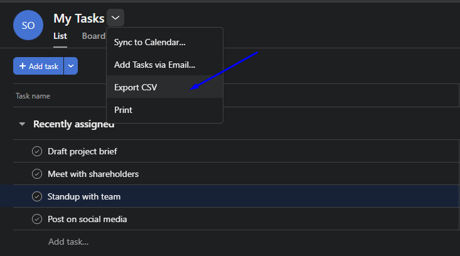Viewport: 460px width, 256px height.
Task: Open the Draft project brief task
Action: pos(82,151)
